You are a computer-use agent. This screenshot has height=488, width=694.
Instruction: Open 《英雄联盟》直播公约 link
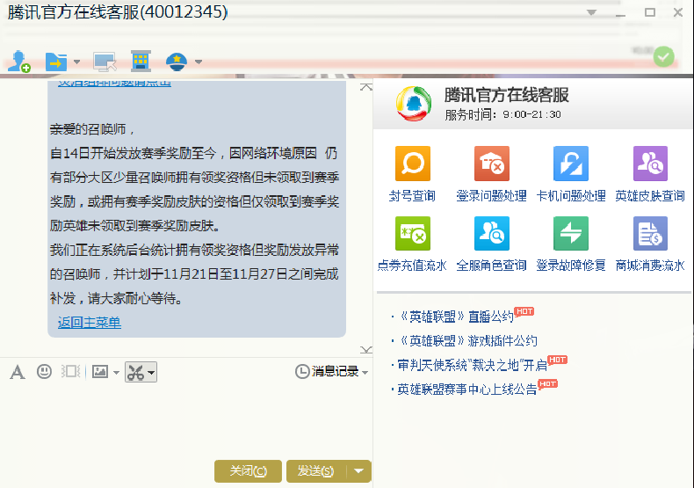pyautogui.click(x=455, y=317)
